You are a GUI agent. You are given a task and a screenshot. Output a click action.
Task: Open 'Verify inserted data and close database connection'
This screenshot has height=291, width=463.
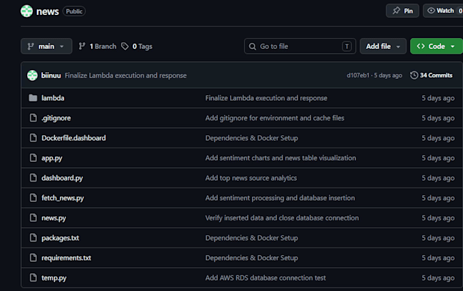tap(282, 218)
